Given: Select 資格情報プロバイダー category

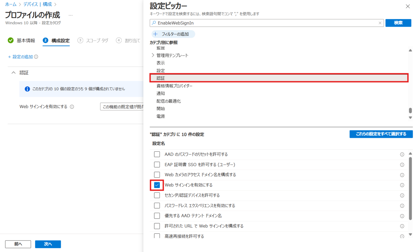Looking at the screenshot, I should (x=174, y=86).
